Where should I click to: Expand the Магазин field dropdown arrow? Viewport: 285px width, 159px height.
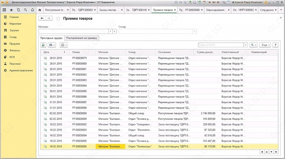(110, 31)
